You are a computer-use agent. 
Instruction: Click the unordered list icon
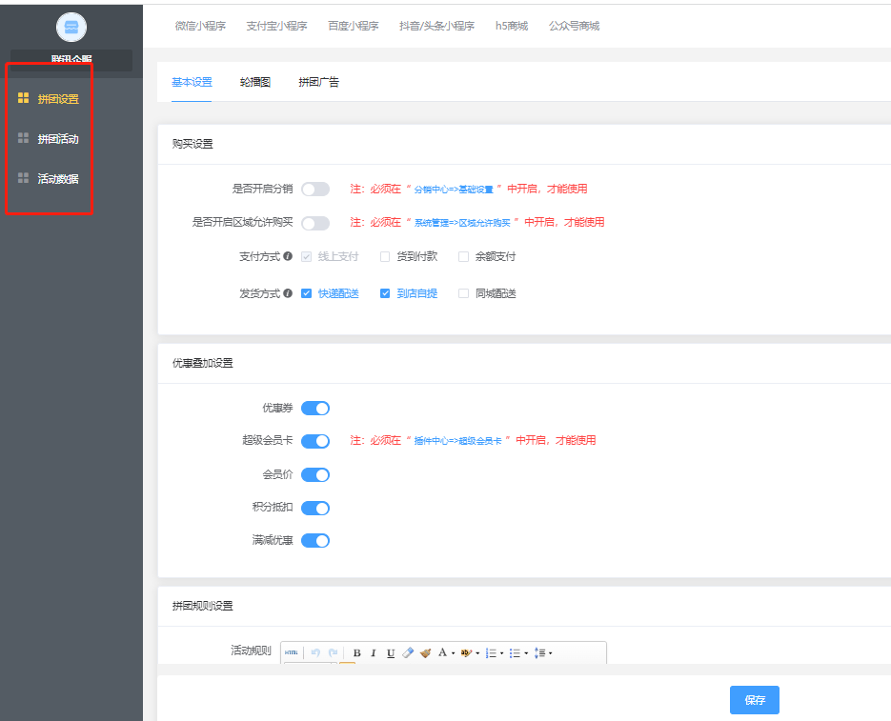[x=516, y=652]
